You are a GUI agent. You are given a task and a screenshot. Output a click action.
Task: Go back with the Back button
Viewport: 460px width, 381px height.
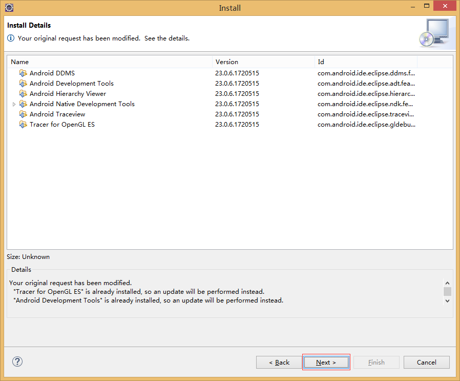pyautogui.click(x=279, y=362)
